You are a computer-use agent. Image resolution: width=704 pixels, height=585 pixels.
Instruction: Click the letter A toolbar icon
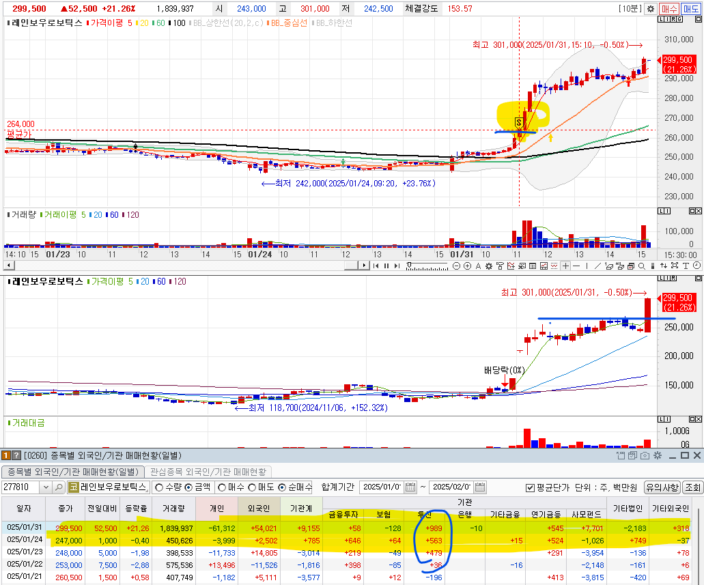pos(478,266)
